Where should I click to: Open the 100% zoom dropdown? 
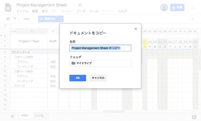pyautogui.click(x=28, y=19)
